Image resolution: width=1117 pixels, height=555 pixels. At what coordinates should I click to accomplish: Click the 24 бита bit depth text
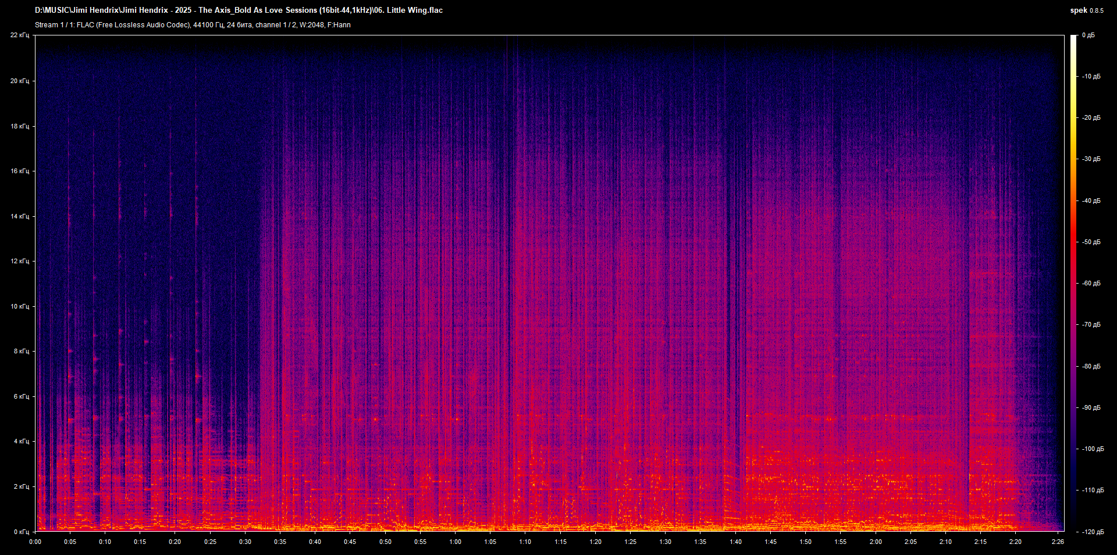[239, 24]
